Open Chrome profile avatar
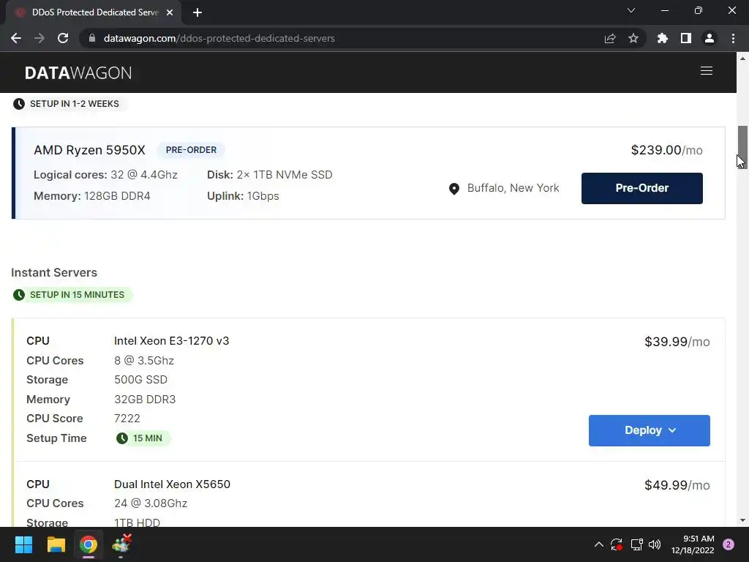The image size is (749, 562). 710,38
